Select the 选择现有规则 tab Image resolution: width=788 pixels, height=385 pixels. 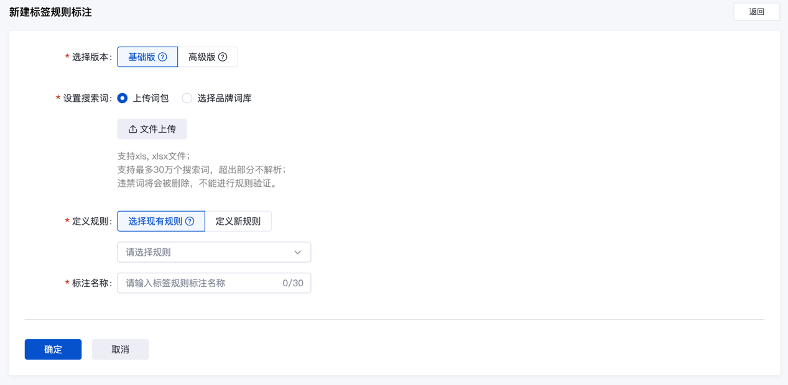[155, 221]
